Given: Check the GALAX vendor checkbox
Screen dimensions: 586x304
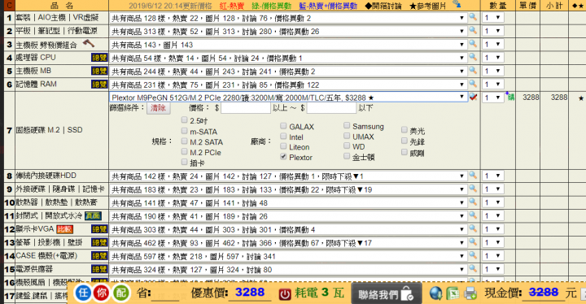Looking at the screenshot, I should (283, 126).
